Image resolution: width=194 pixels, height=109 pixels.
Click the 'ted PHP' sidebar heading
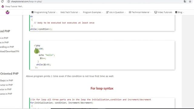coord(5,31)
